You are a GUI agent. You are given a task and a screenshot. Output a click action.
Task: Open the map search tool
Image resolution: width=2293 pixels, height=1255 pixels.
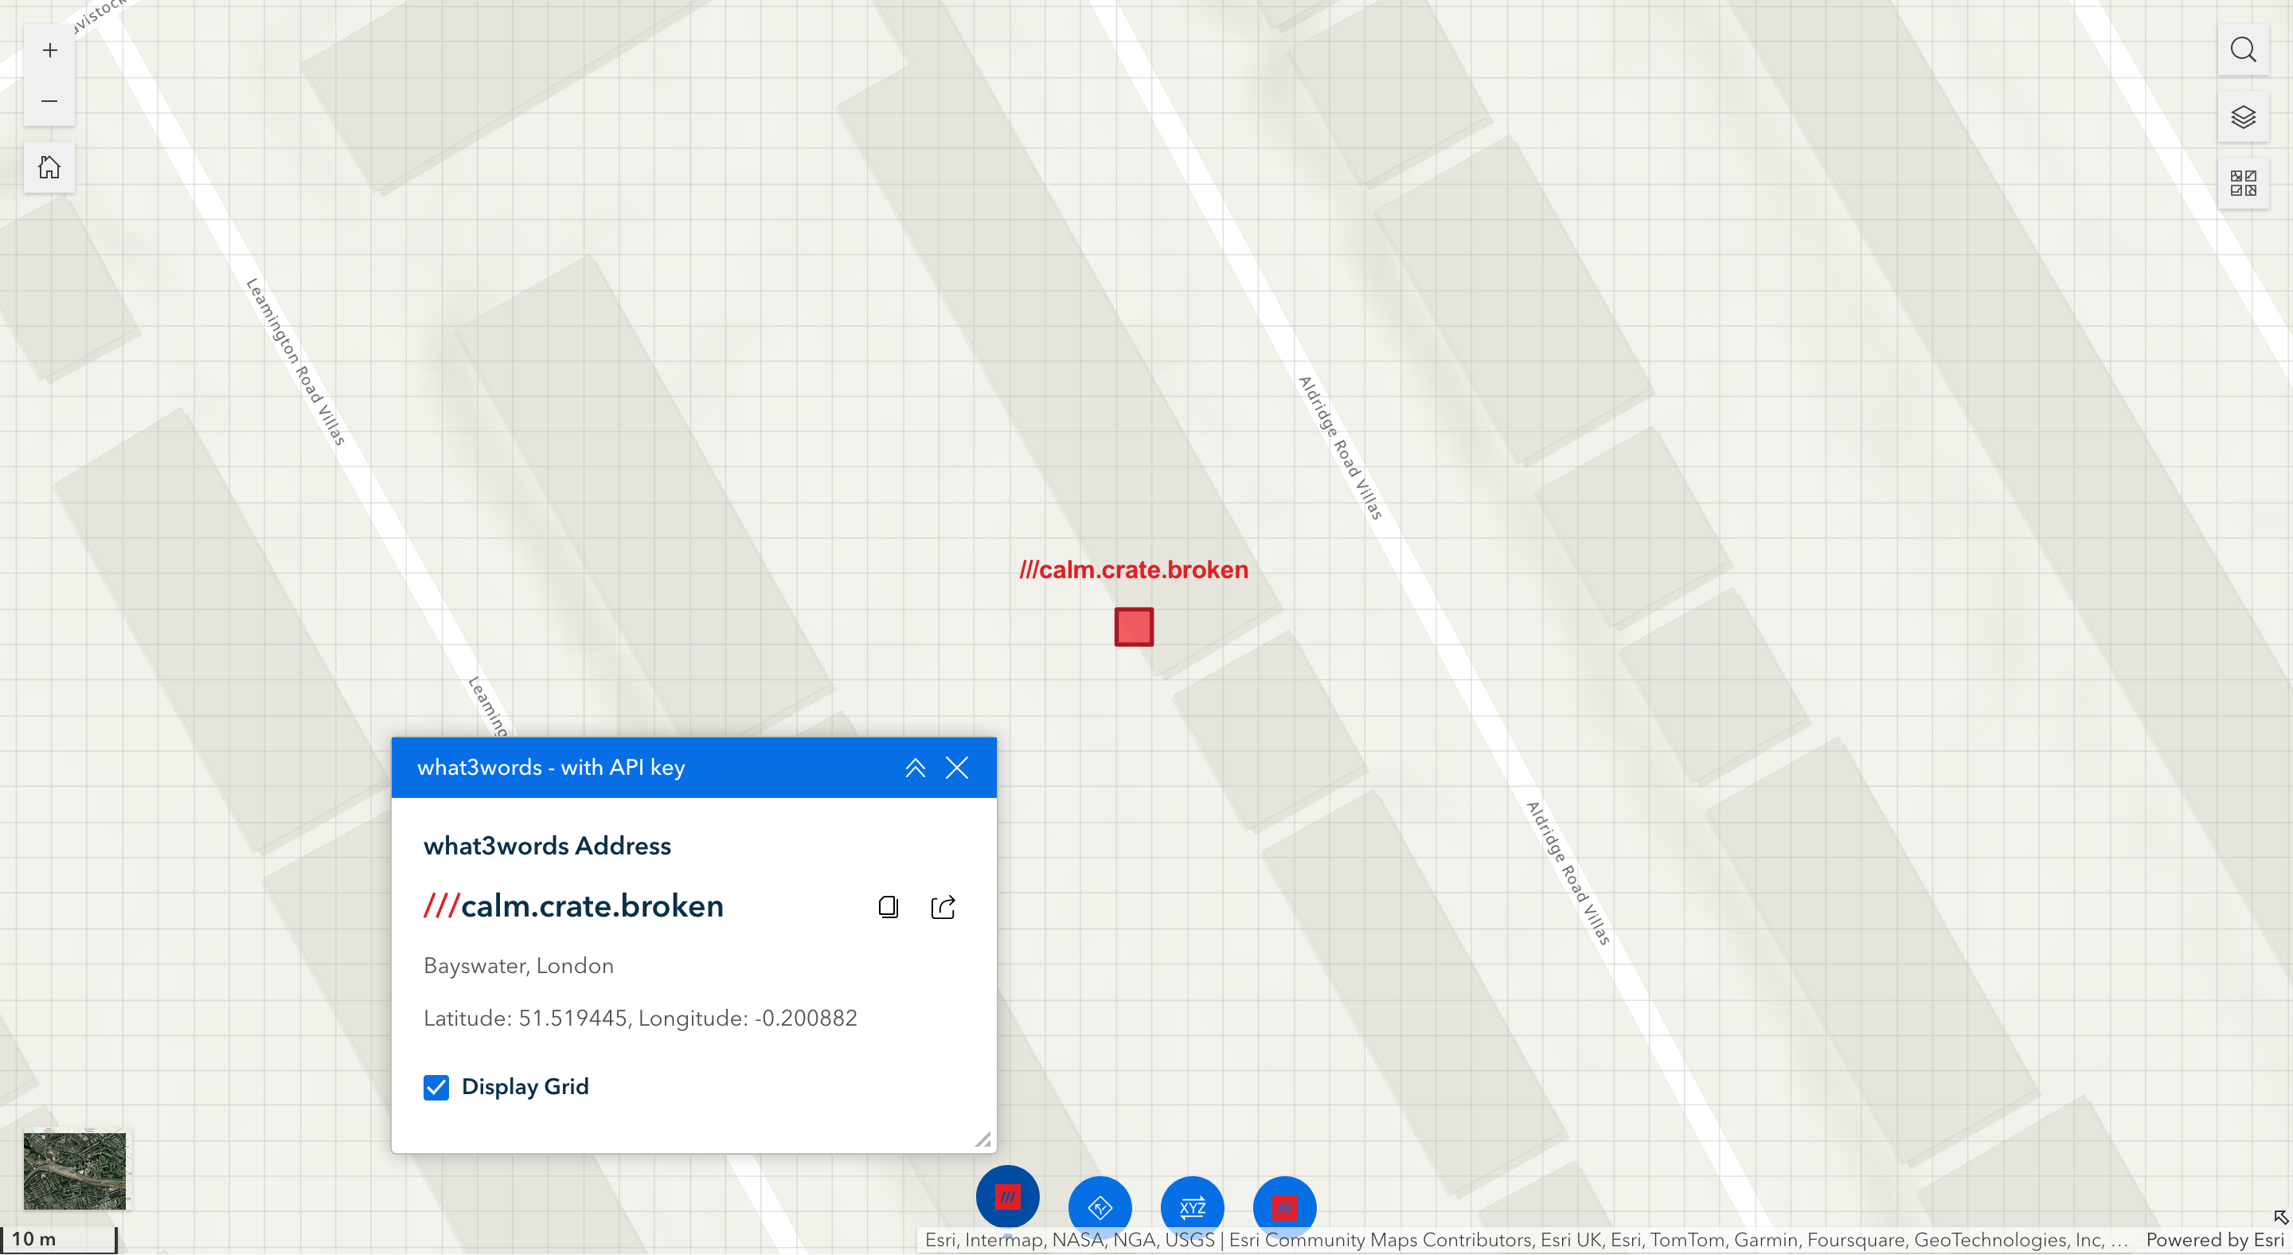2243,50
